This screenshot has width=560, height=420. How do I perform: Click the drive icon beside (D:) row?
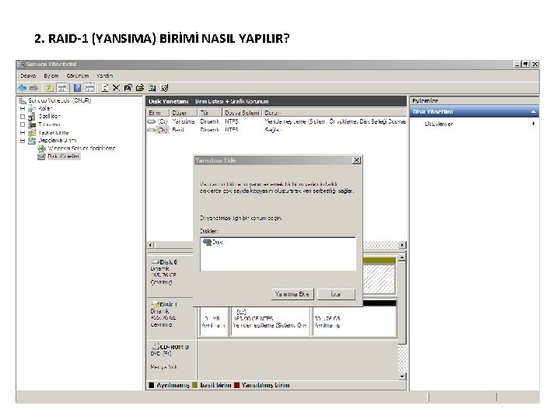[152, 130]
